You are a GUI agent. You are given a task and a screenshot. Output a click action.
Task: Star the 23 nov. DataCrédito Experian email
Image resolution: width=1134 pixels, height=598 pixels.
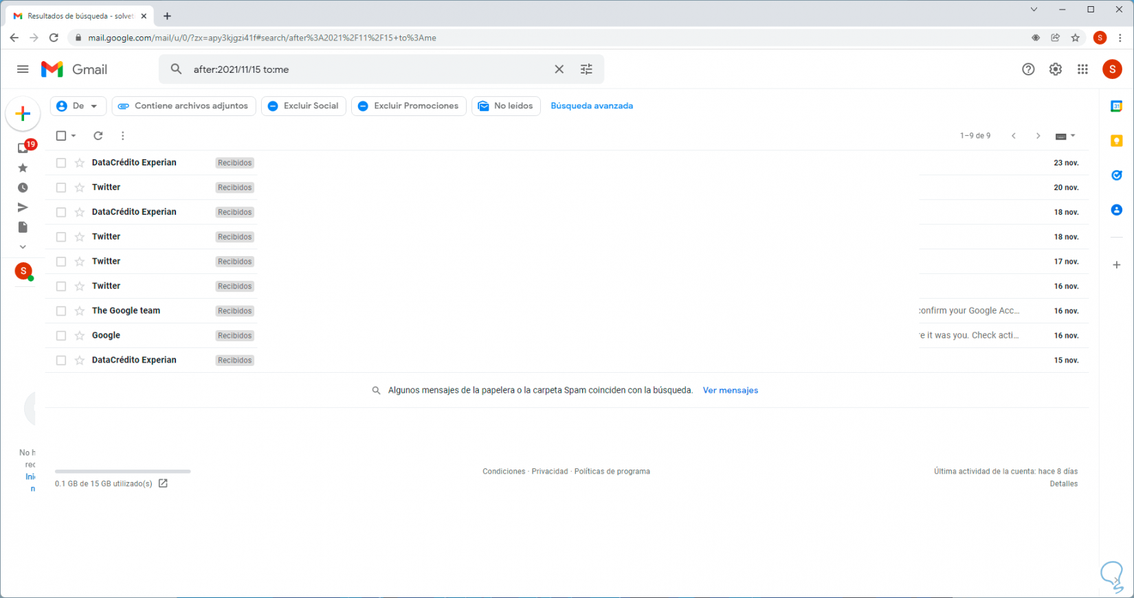coord(80,163)
